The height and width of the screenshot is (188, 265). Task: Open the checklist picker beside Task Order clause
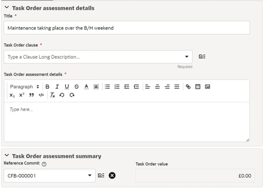coord(202,57)
